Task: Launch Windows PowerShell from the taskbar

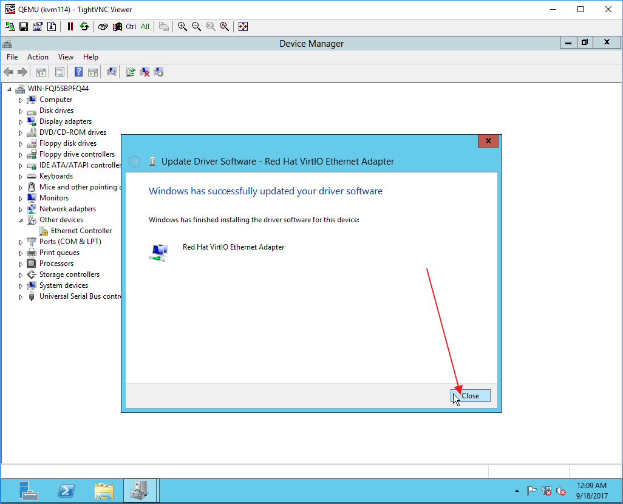Action: click(66, 491)
